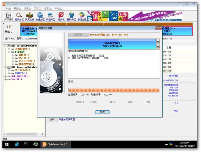Image resolution: width=201 pixels, height=152 pixels.
Task: Click the orange completed progress bar
Action: [x=114, y=90]
